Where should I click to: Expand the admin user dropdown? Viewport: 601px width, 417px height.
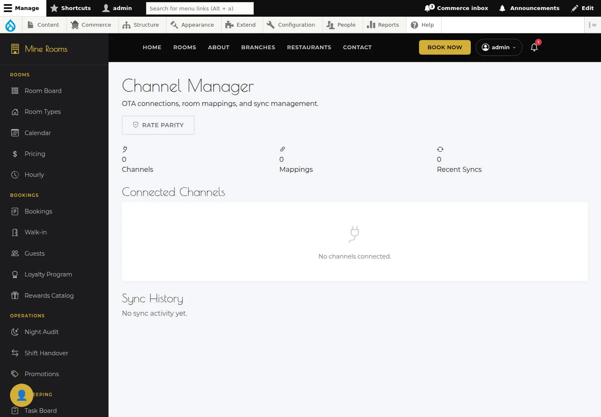click(x=499, y=47)
